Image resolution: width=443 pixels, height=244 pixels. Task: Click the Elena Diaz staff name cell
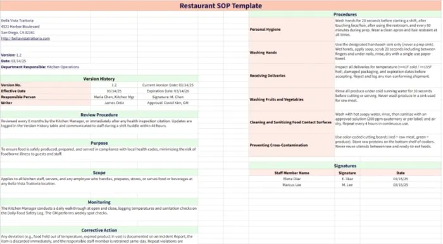coord(292,179)
